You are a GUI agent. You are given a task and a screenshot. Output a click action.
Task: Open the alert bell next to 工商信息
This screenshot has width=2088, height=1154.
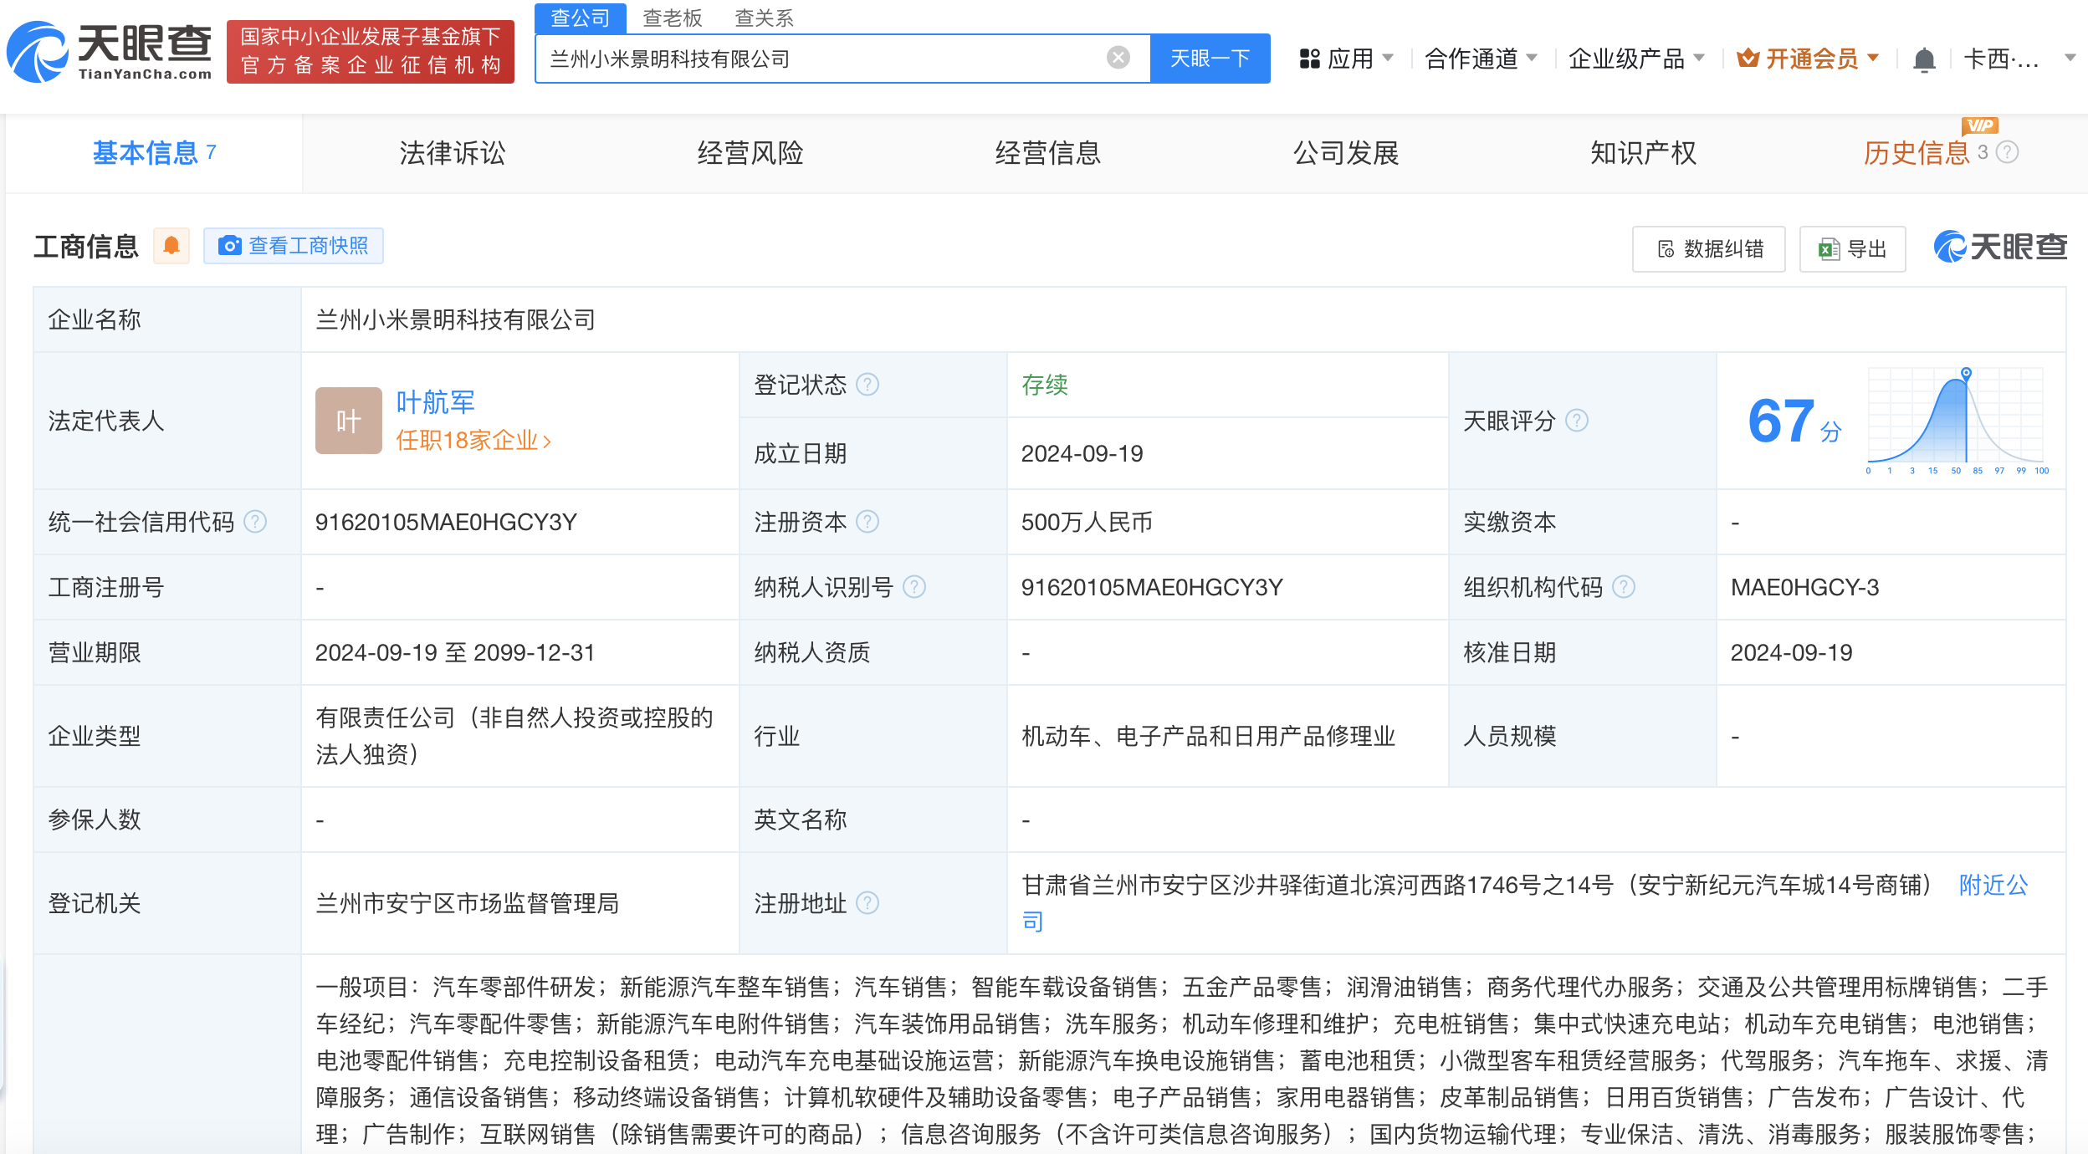coord(171,245)
